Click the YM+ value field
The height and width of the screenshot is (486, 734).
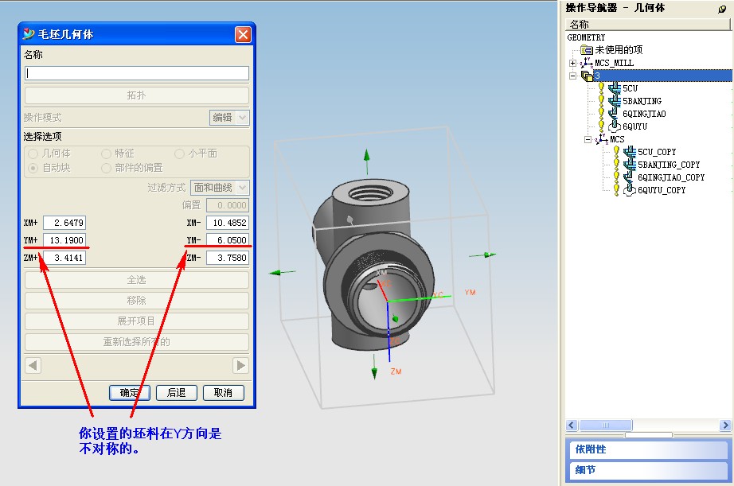[64, 240]
